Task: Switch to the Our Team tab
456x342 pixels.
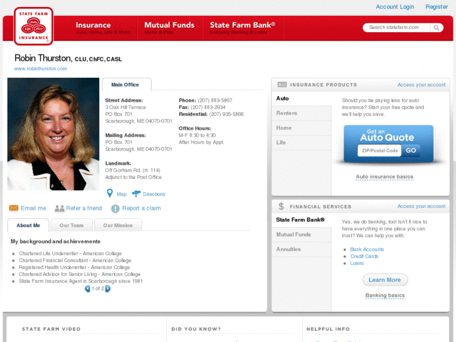Action: [72, 225]
